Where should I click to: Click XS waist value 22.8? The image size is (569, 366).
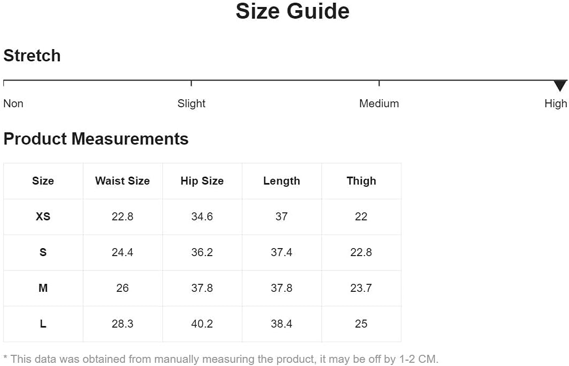coord(122,217)
